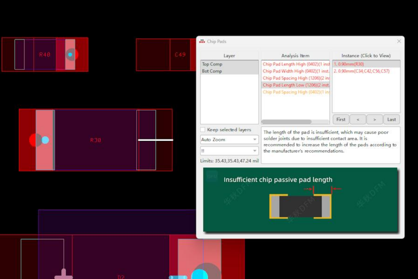Select Chip Pad Width High (0402) item
The width and height of the screenshot is (418, 279).
click(295, 71)
